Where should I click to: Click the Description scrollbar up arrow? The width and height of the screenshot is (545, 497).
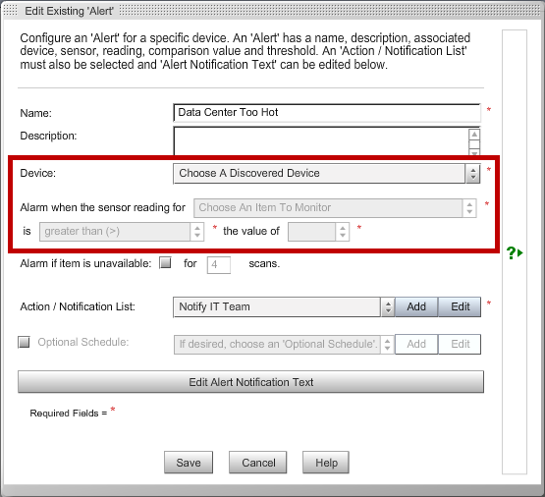(474, 135)
